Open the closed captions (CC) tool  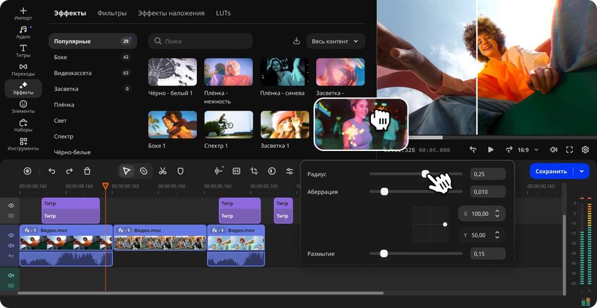[236, 171]
